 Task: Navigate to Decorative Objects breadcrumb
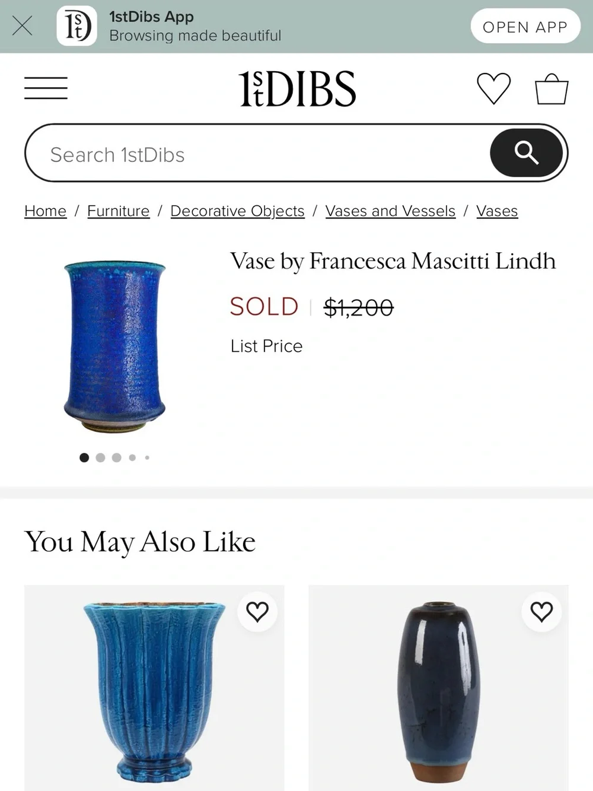[237, 211]
